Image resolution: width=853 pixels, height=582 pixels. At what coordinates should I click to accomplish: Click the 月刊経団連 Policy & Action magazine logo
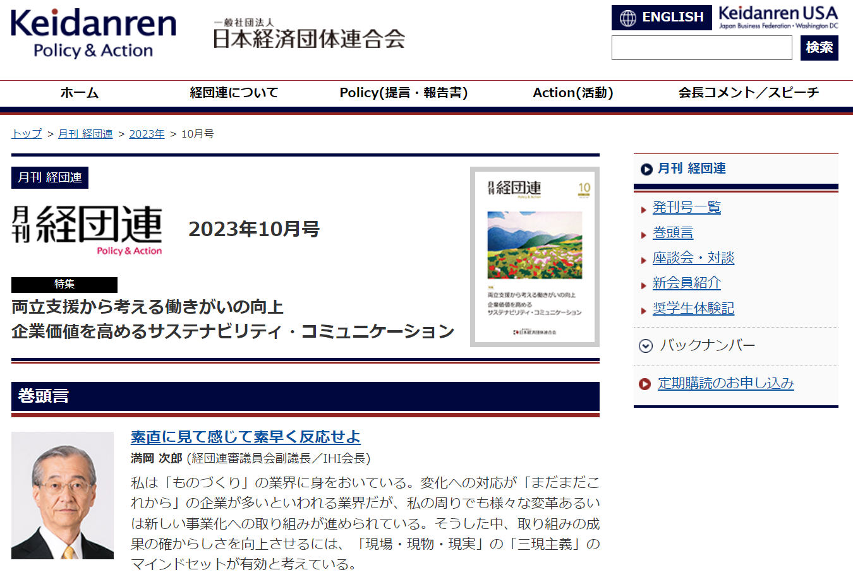[87, 230]
